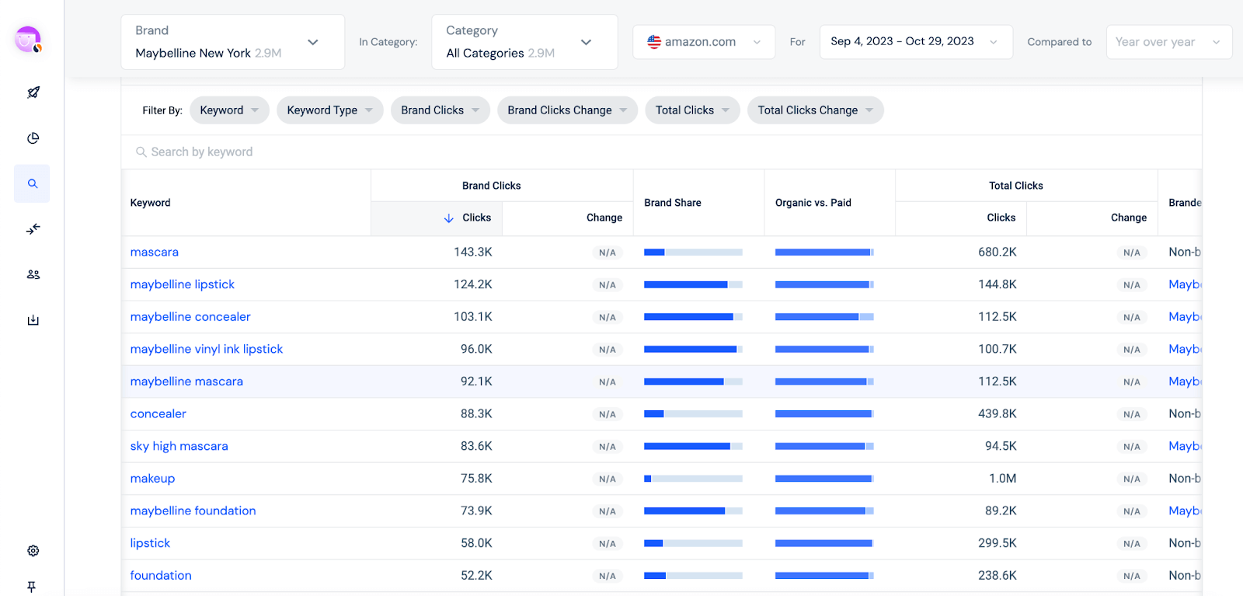Change the Sep 4 - Oct 29 date range
This screenshot has width=1243, height=596.
pyautogui.click(x=915, y=42)
